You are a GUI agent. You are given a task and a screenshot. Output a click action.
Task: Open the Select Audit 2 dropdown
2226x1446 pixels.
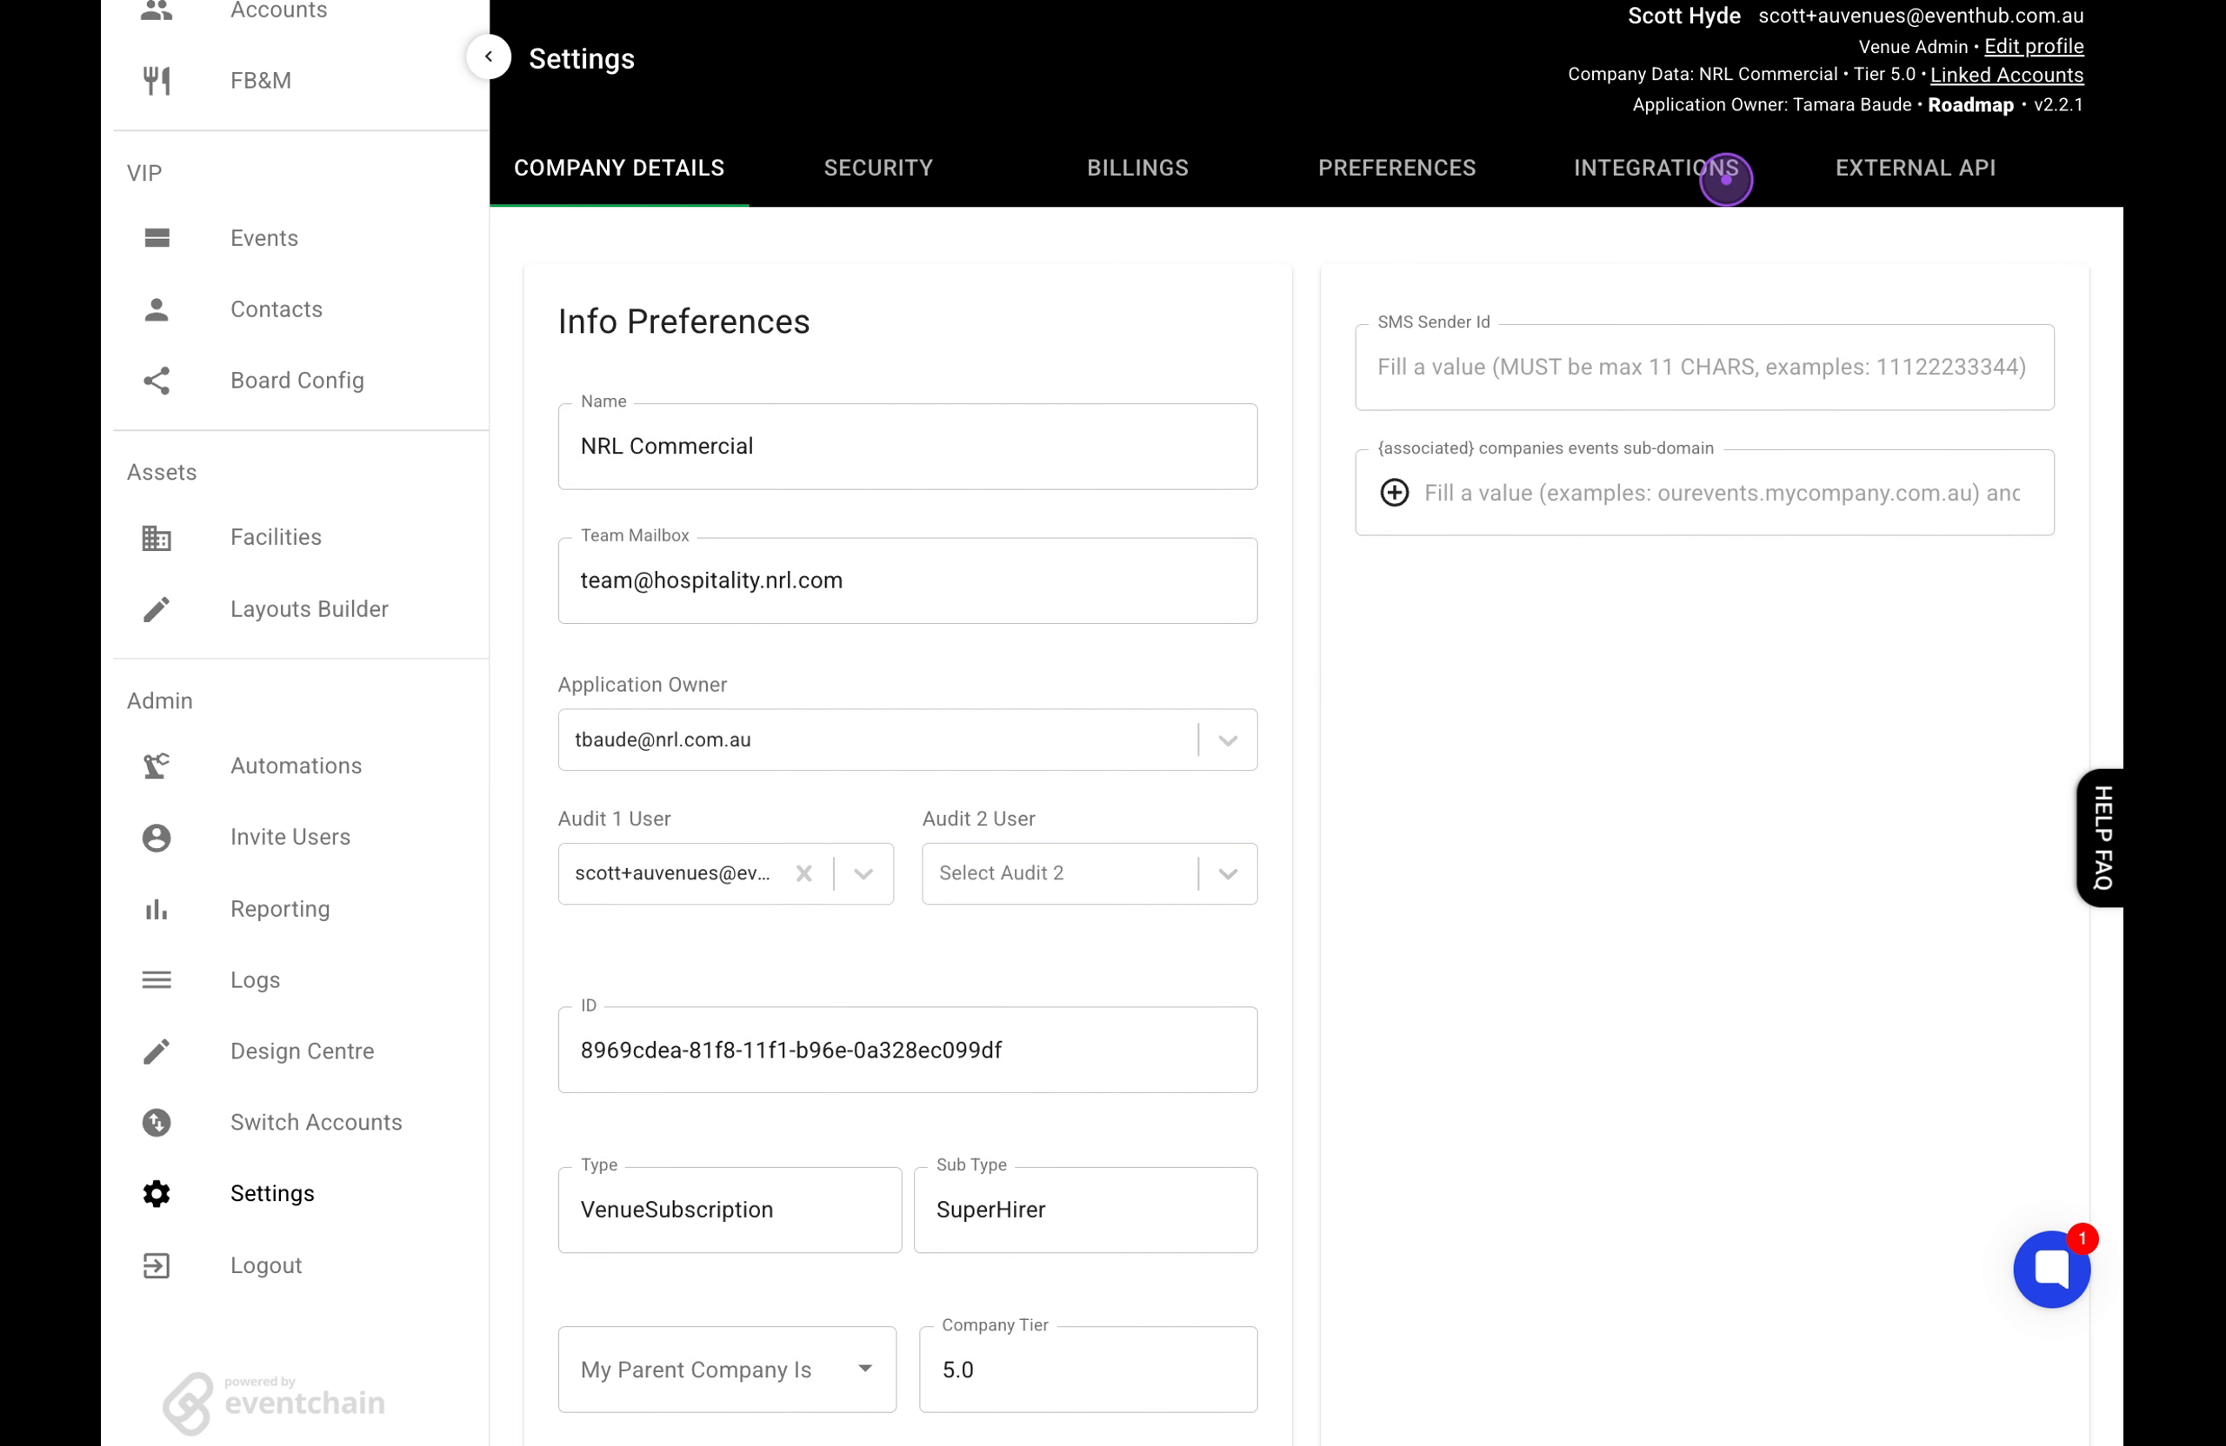[x=1089, y=873]
